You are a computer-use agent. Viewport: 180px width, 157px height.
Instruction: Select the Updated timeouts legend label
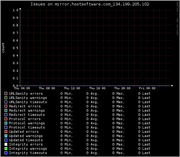(26, 140)
